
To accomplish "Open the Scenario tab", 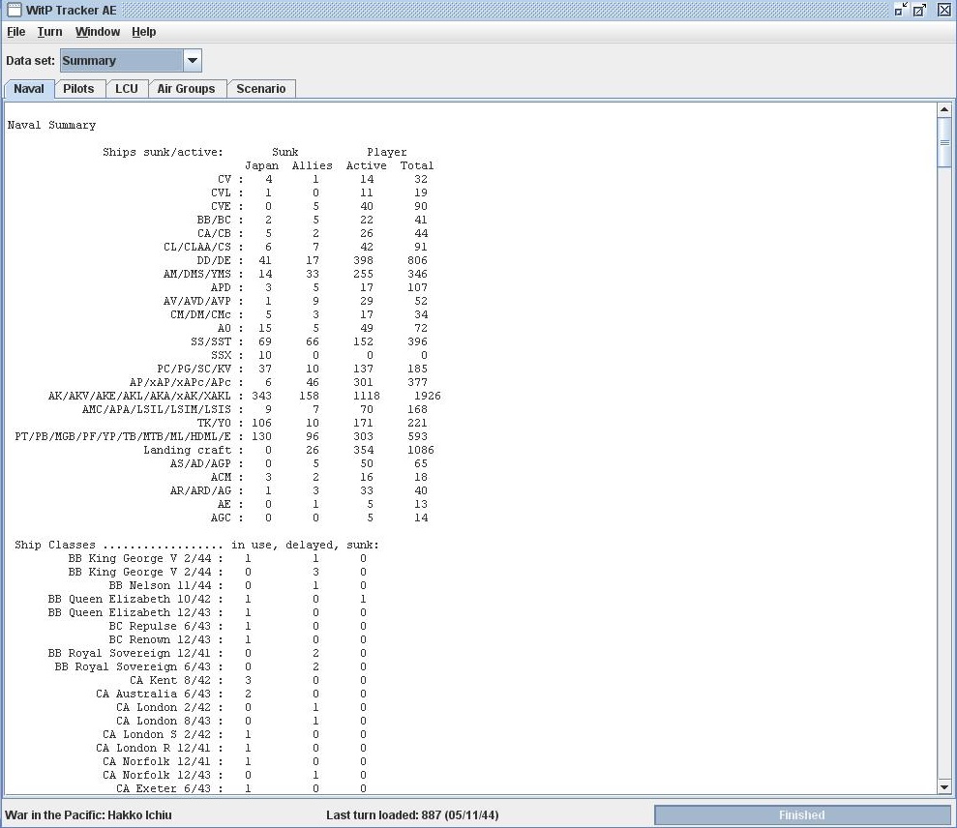I will click(261, 88).
